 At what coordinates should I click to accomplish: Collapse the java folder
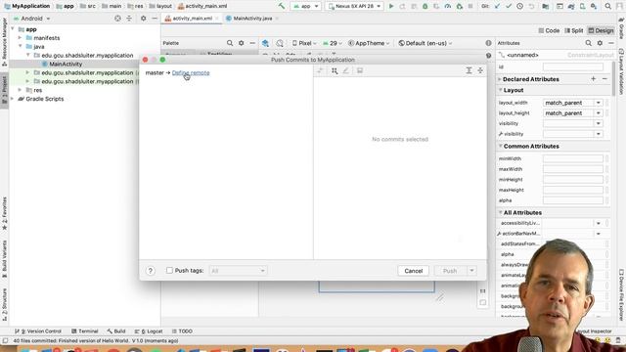click(20, 47)
